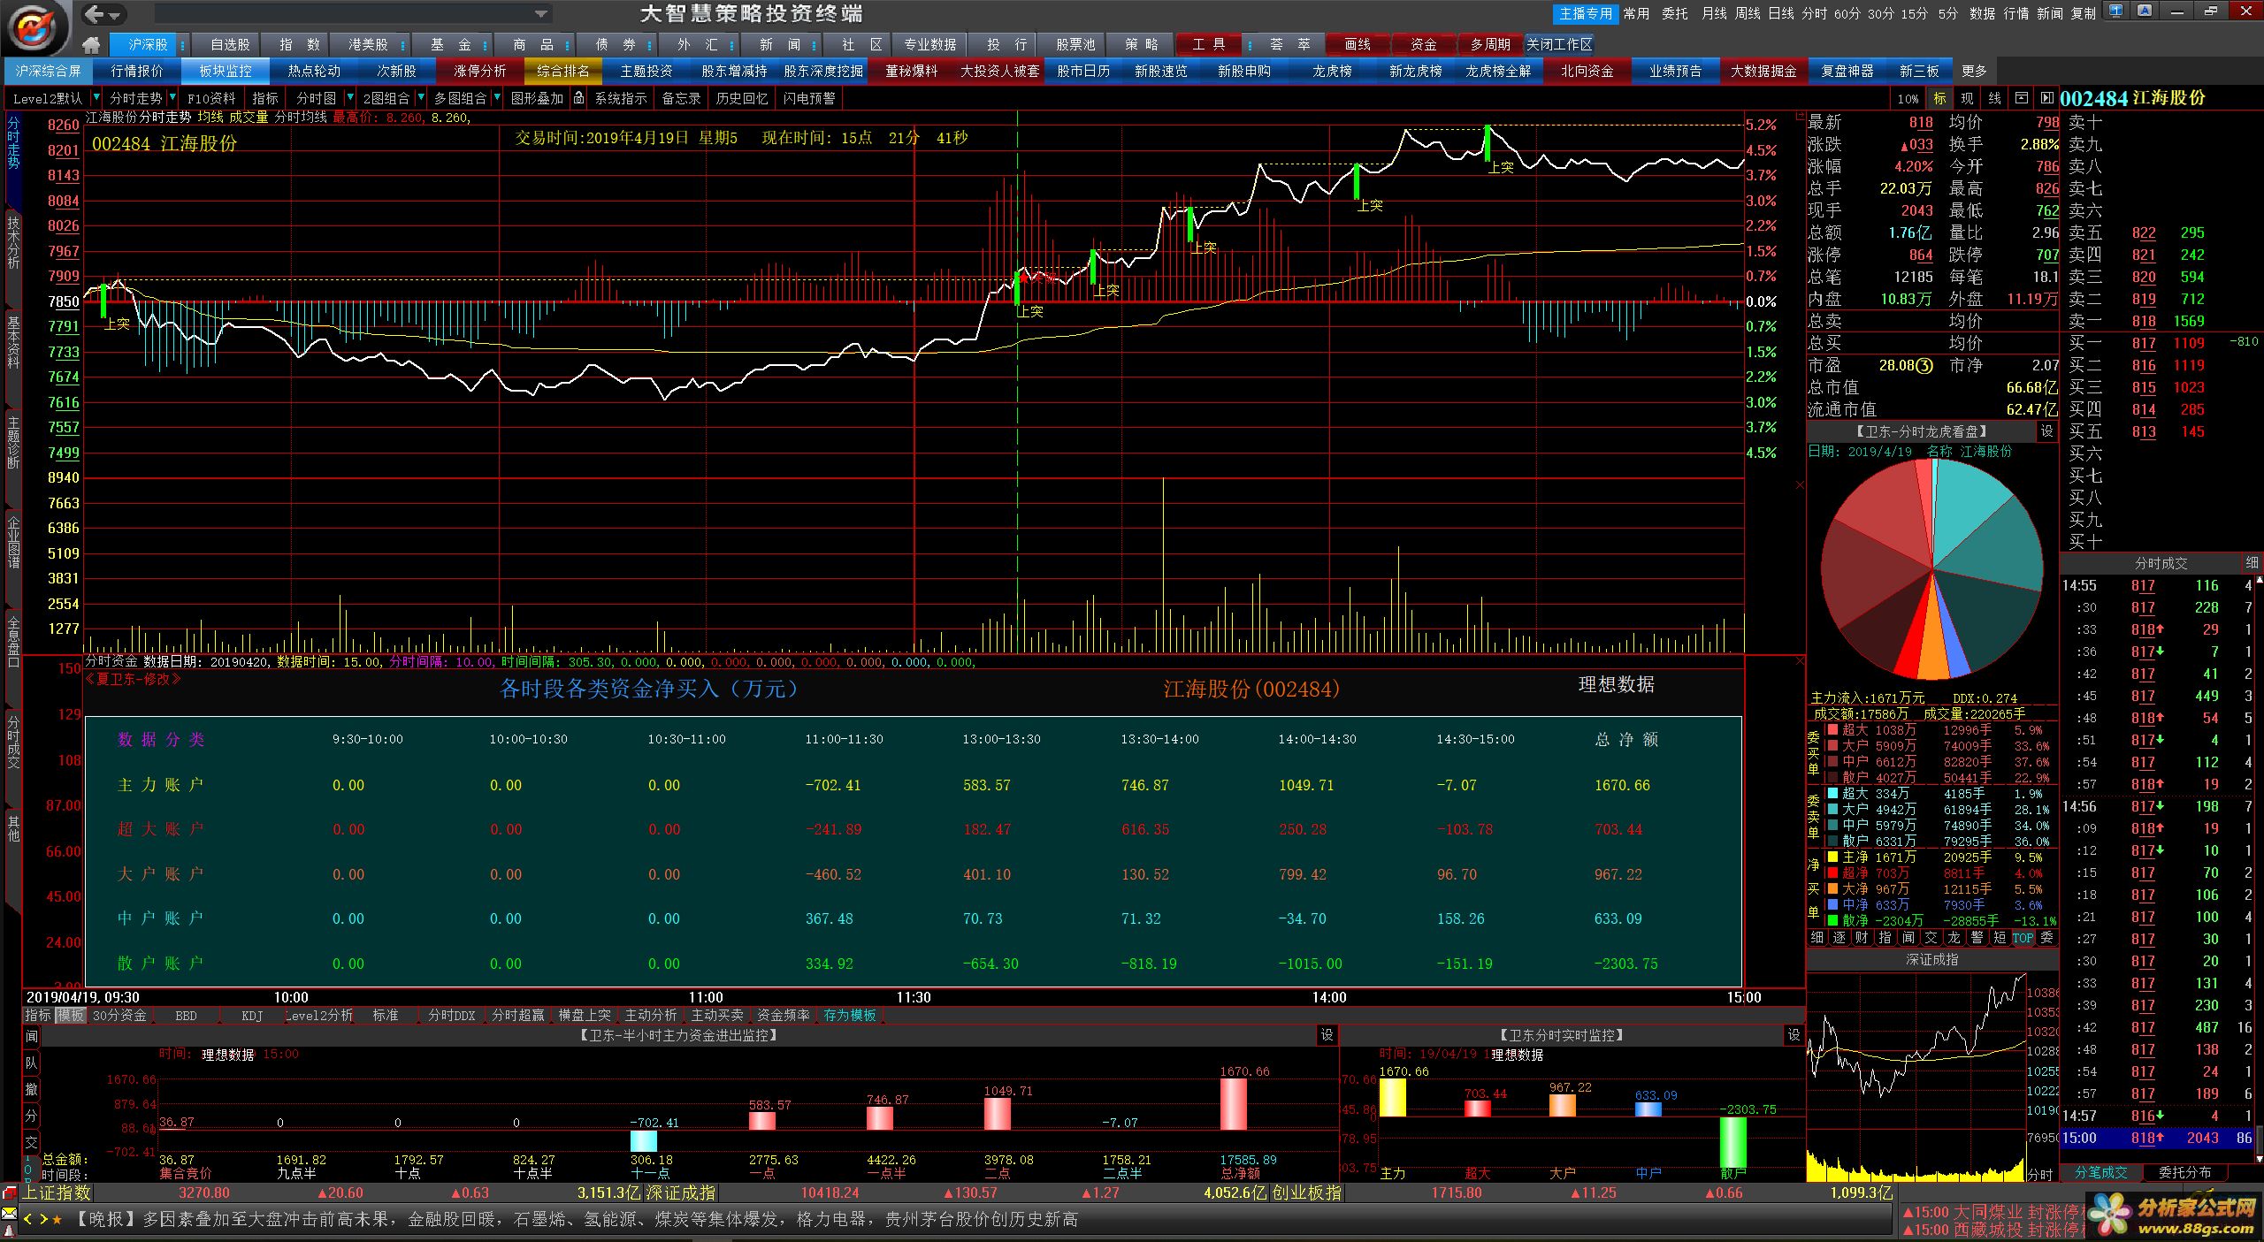Click the green 散户 bar in the 分时实时监控 panel
2264x1242 pixels.
[x=1732, y=1142]
